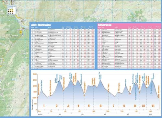
Task: Click the 160 tick on the km scale
Action: [x=150, y=111]
